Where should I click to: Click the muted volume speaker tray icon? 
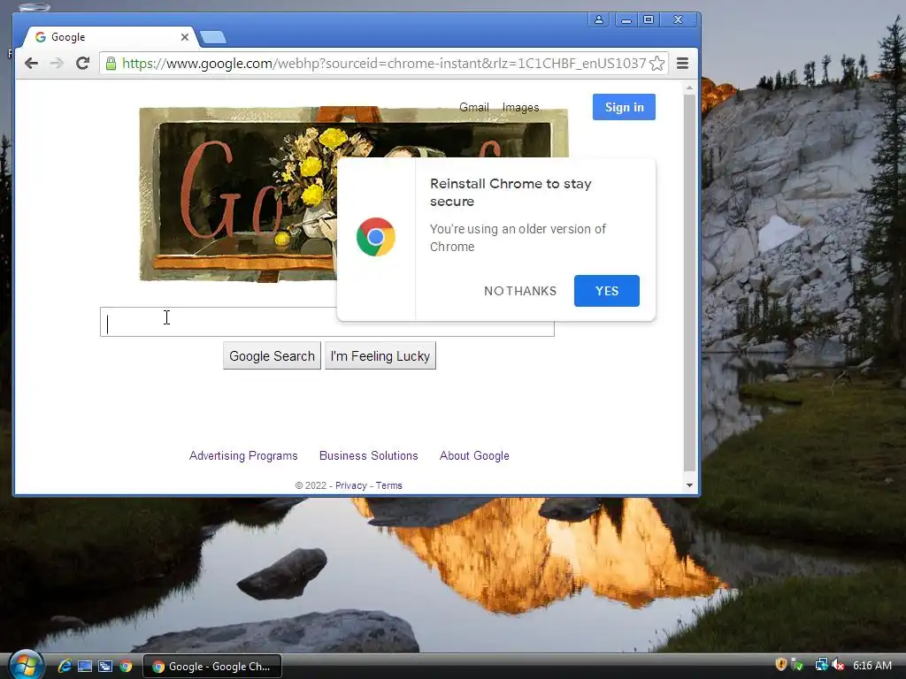tap(838, 665)
